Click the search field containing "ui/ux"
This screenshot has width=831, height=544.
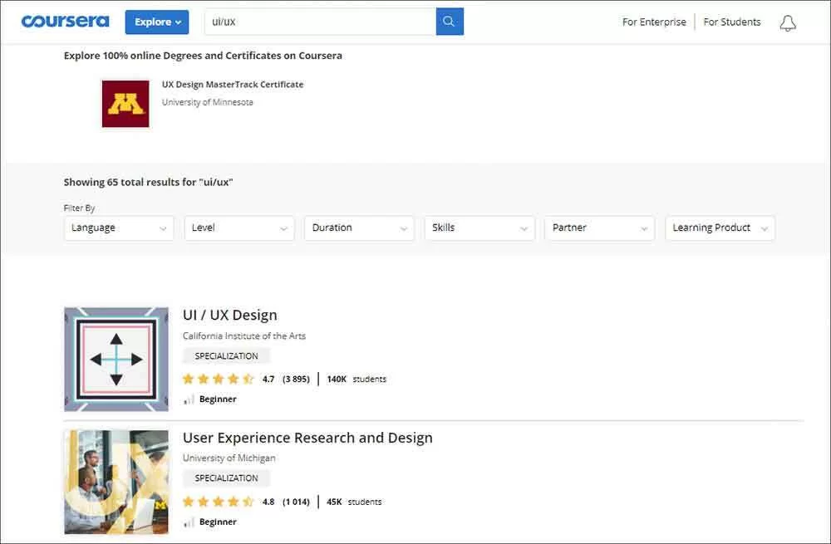[320, 22]
